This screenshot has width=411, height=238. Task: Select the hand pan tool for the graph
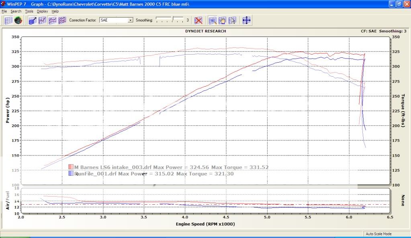223,20
